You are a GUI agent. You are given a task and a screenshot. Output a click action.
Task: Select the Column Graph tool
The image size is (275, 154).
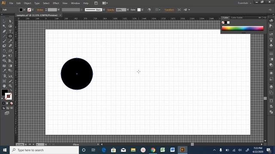click(10, 76)
